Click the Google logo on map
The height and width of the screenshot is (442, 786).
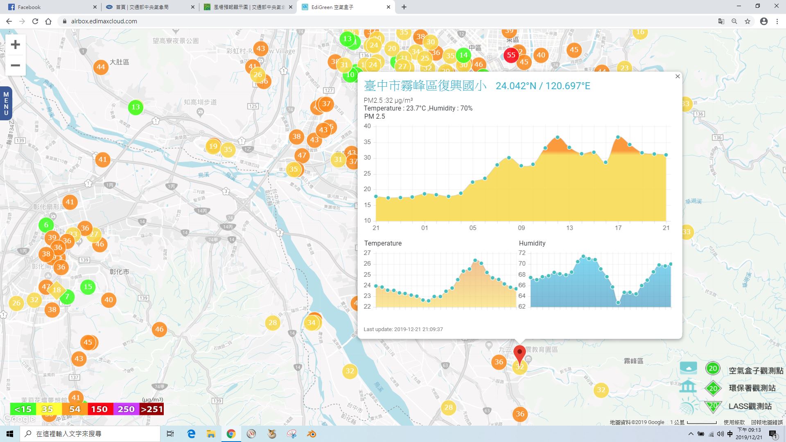pyautogui.click(x=19, y=419)
